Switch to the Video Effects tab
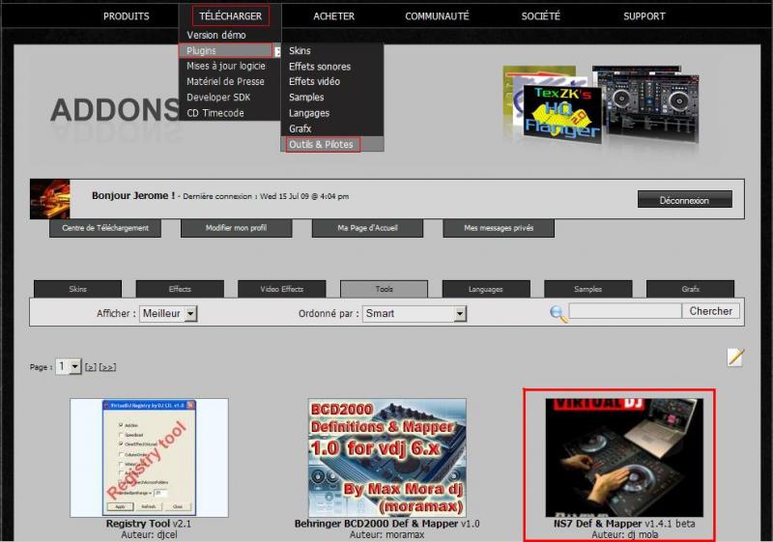 pyautogui.click(x=282, y=289)
